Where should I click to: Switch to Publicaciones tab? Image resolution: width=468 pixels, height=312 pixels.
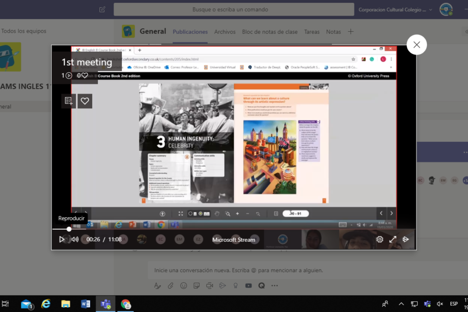click(x=190, y=32)
